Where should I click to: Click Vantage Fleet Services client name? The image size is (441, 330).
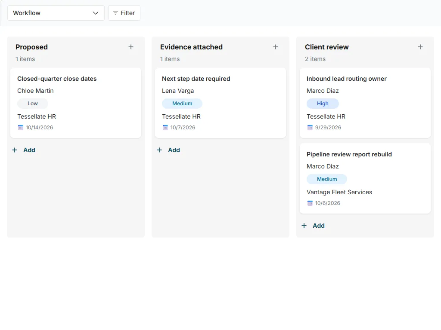(x=339, y=192)
